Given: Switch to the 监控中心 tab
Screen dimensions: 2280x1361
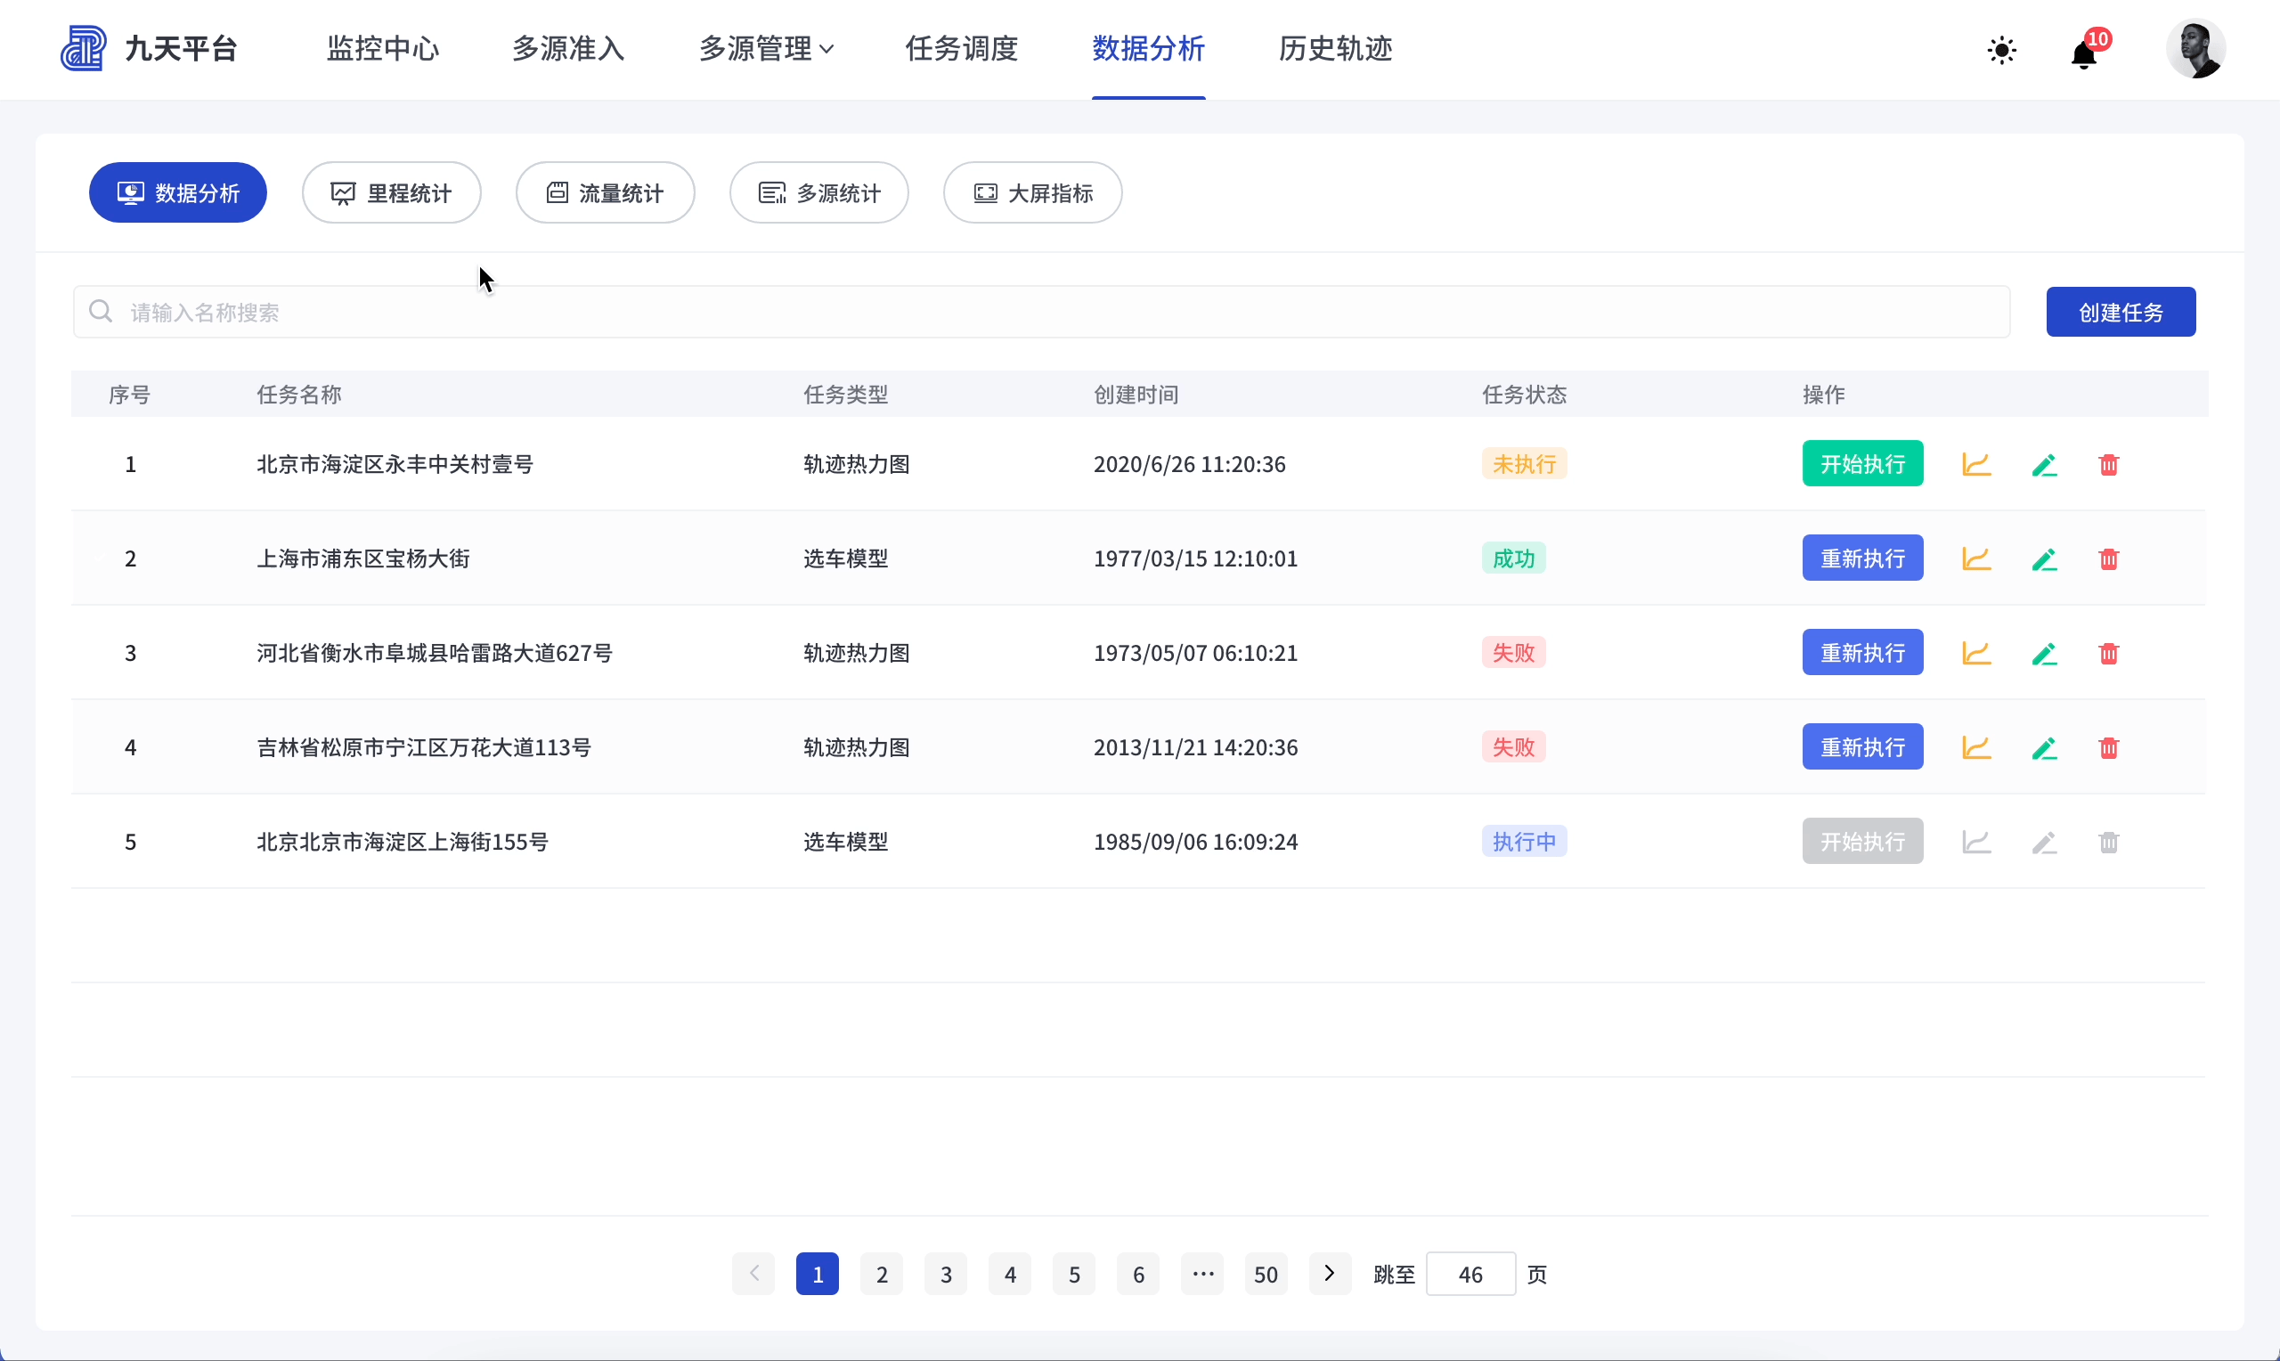Looking at the screenshot, I should click(x=381, y=49).
